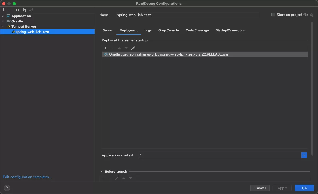The height and width of the screenshot is (194, 318).
Task: Click the Application context text field
Action: coord(219,155)
